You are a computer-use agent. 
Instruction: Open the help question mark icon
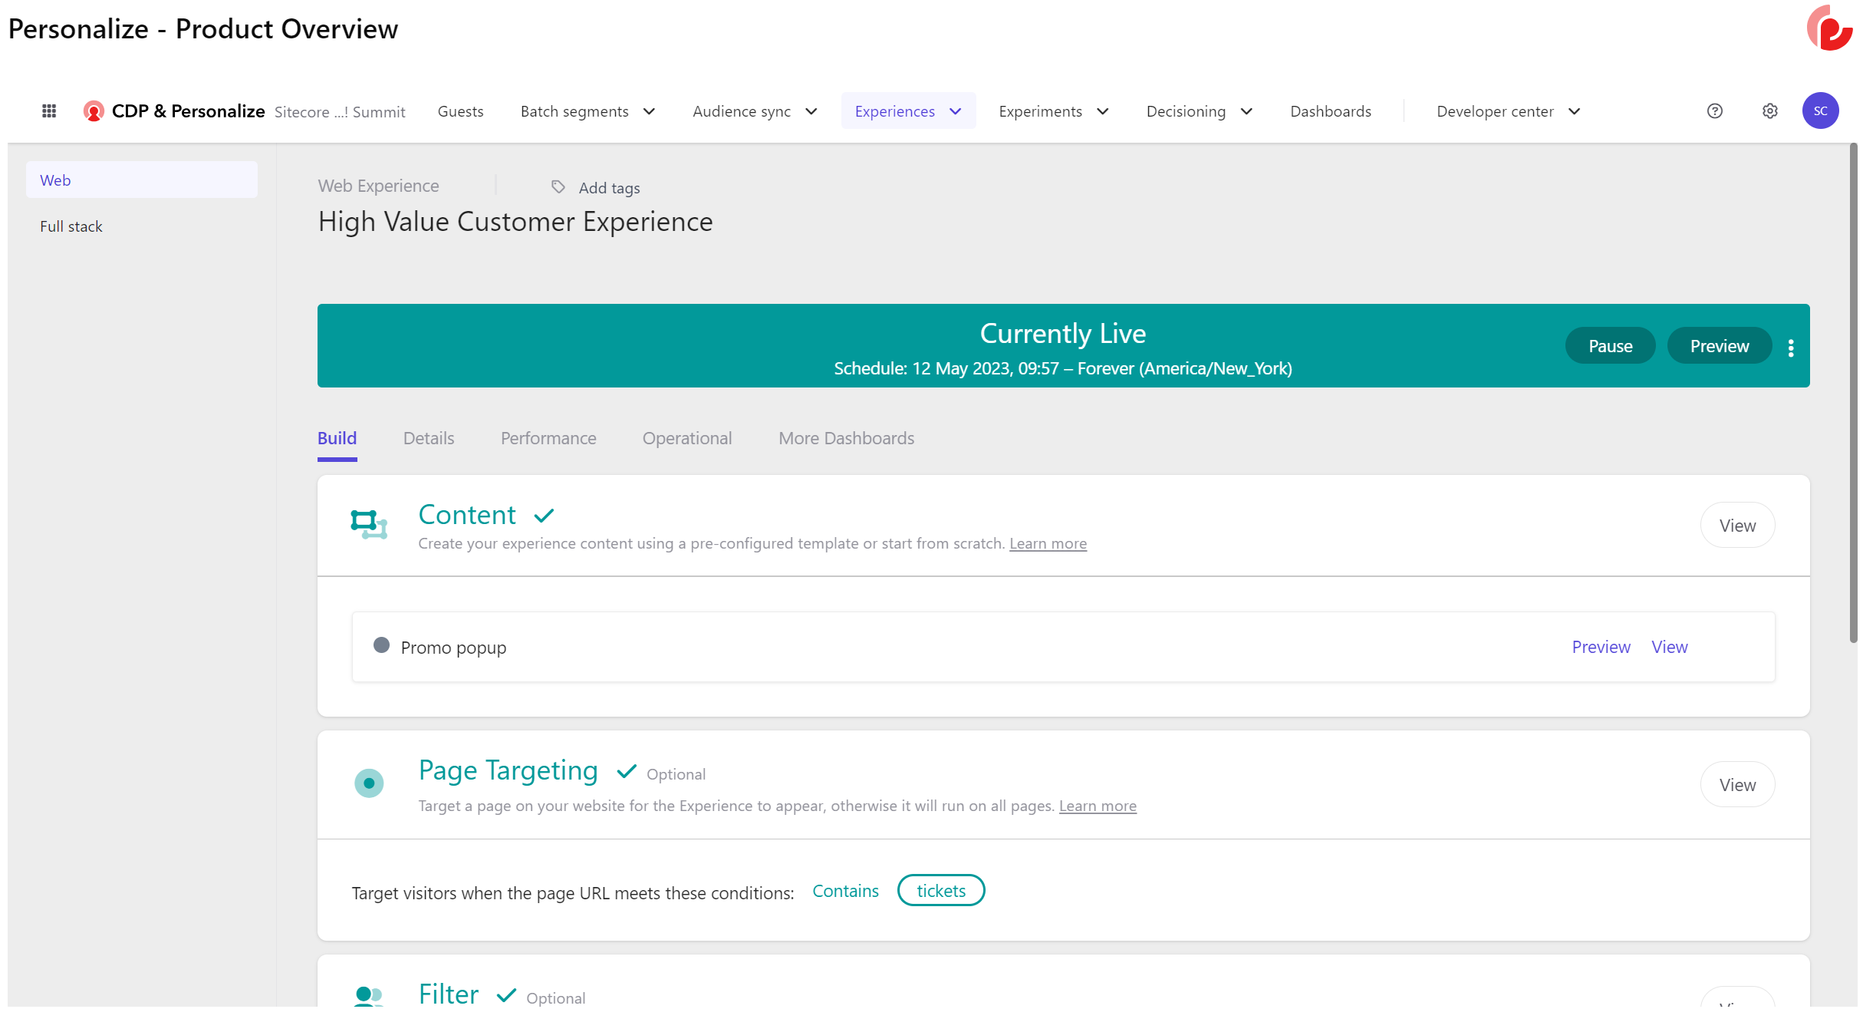tap(1714, 111)
